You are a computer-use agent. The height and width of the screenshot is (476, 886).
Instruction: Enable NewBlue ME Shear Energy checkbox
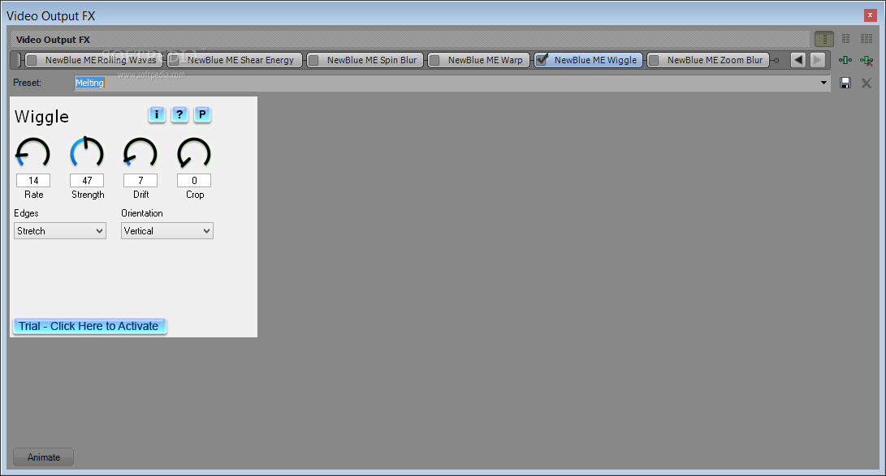point(174,60)
